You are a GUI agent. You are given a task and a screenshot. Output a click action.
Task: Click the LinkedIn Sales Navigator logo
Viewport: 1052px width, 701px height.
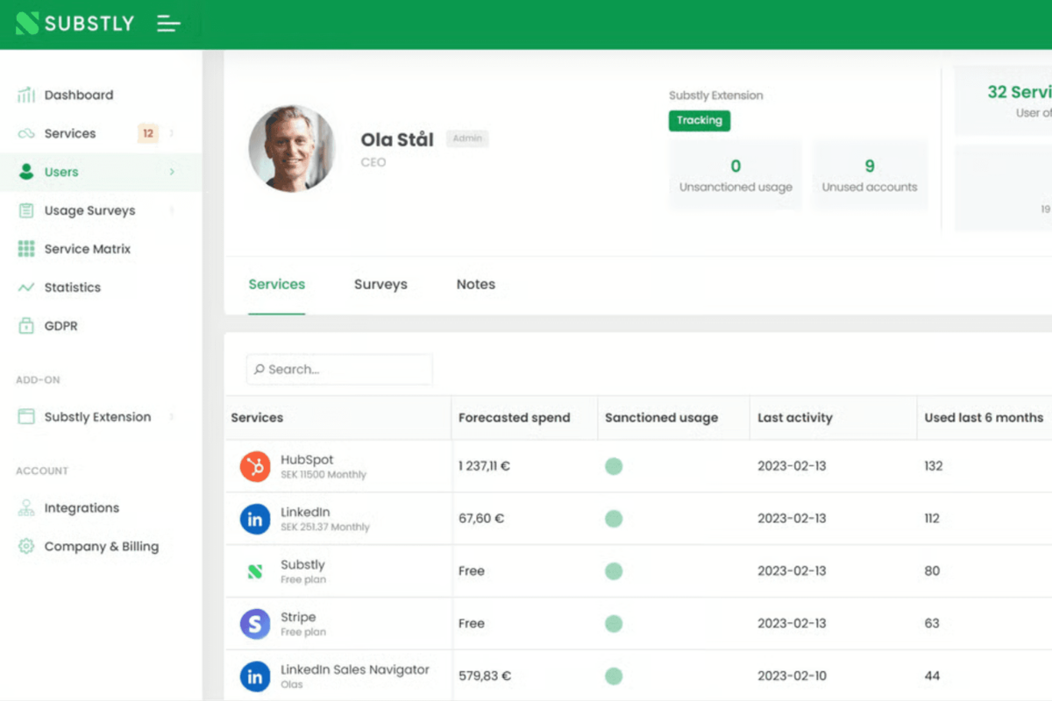tap(255, 676)
